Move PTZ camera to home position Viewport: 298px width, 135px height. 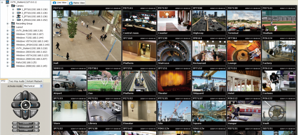click(x=25, y=105)
